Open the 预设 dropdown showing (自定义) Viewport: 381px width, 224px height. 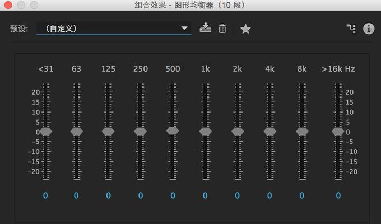[x=114, y=29]
